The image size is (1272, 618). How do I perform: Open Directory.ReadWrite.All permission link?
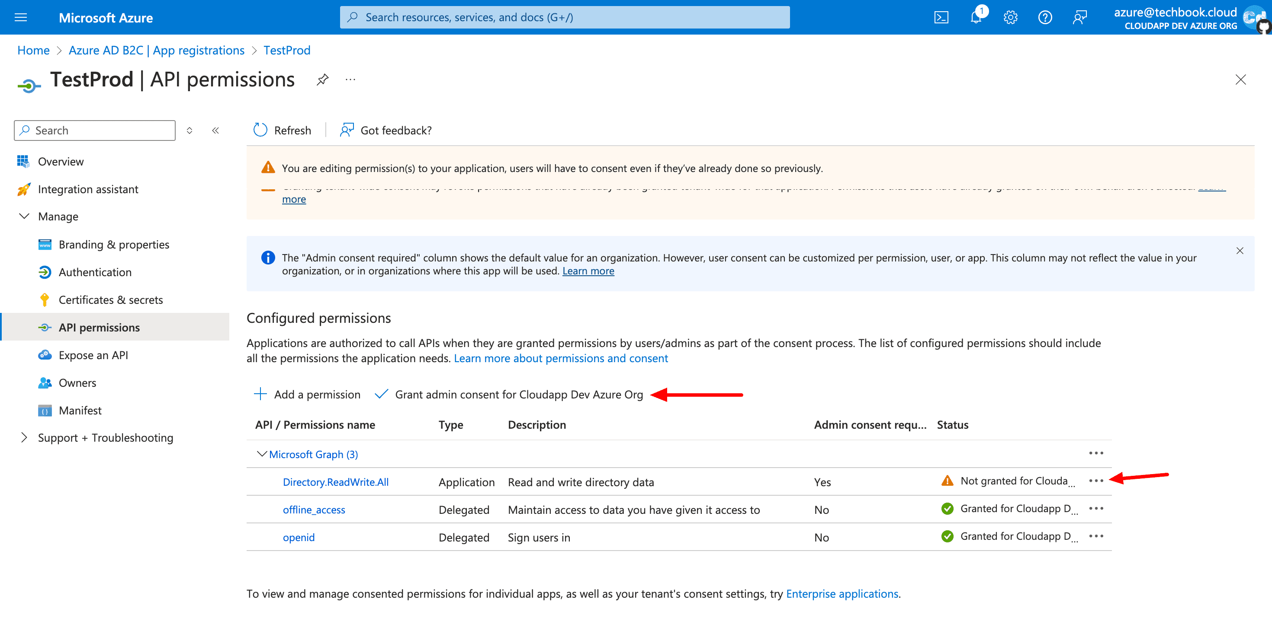point(335,482)
